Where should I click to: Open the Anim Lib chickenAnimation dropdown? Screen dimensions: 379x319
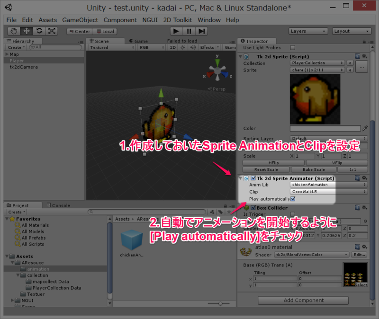329,185
